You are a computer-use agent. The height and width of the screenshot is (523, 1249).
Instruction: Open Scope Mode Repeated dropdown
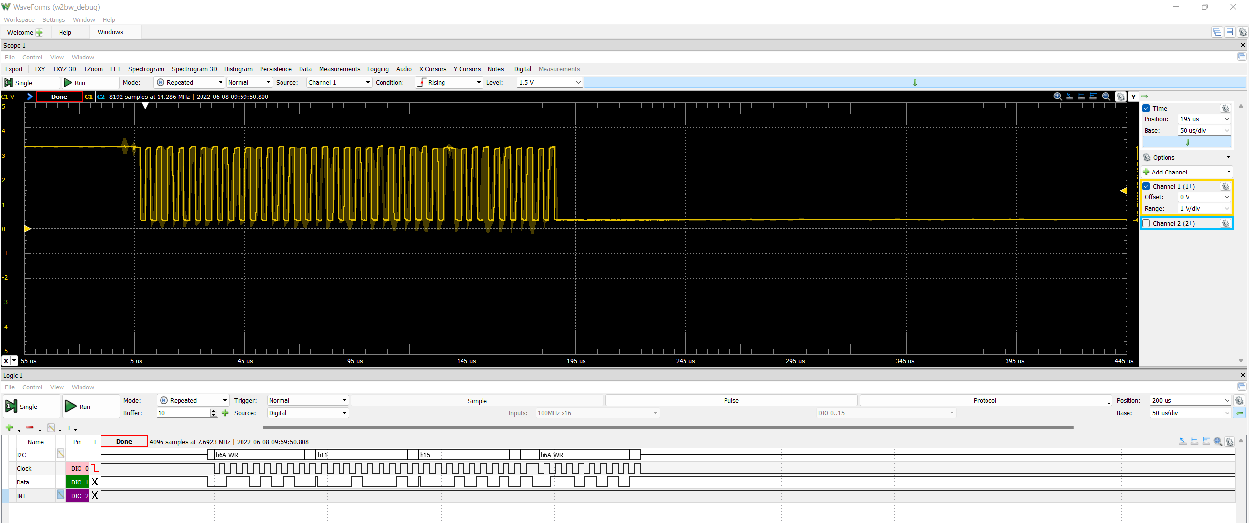(x=189, y=82)
